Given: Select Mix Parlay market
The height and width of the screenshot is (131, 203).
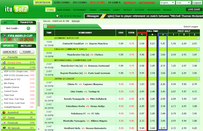Looking at the screenshot, I should tap(9, 83).
